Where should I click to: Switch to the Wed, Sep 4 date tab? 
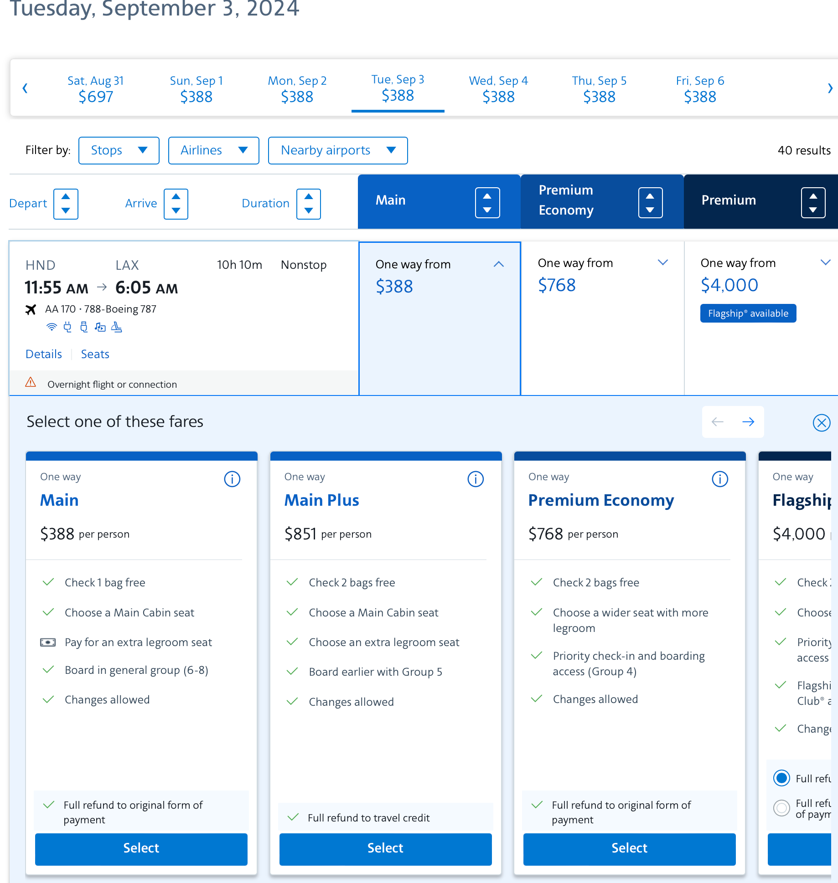click(498, 88)
